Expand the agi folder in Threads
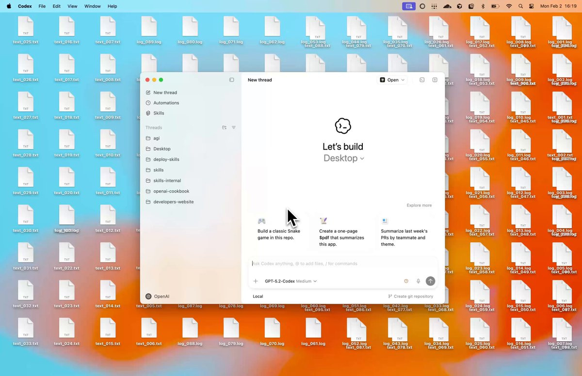582x376 pixels. pos(191,138)
